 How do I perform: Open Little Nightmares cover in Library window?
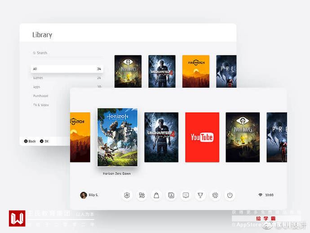[128, 71]
